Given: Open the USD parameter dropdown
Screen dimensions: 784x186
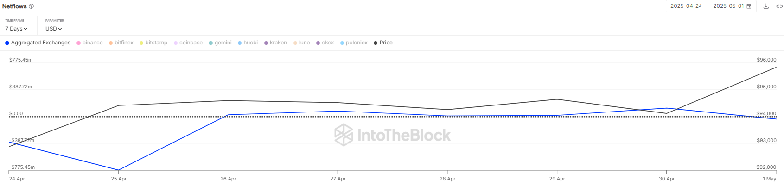Looking at the screenshot, I should pyautogui.click(x=53, y=29).
